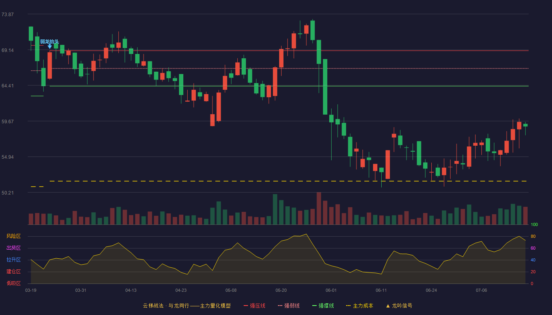
Task: Click the 风险区 zone label
Action: tap(13, 236)
